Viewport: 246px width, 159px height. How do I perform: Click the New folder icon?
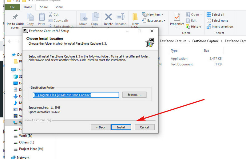(135, 17)
